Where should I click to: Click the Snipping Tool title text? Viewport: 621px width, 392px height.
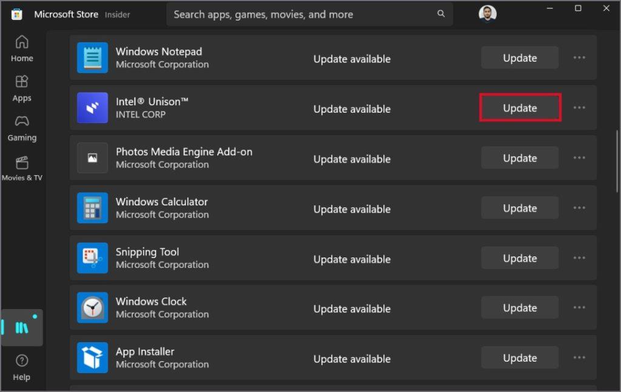pos(147,252)
